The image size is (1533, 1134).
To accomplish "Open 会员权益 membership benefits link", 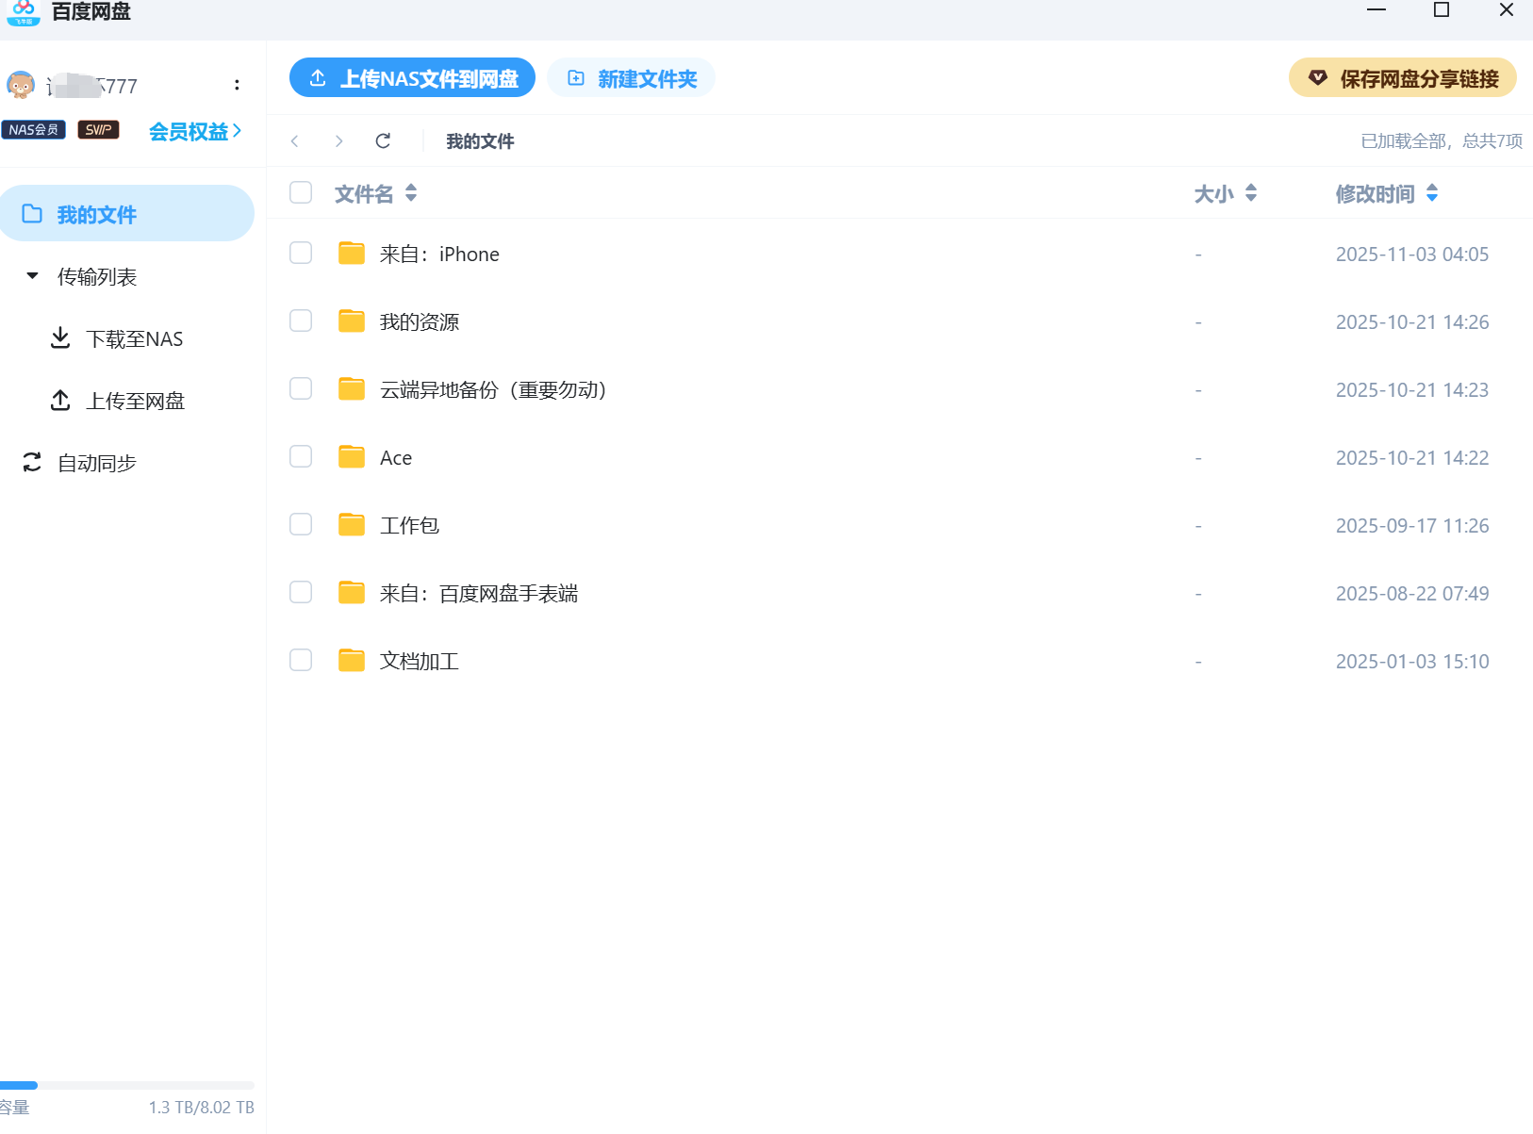I will coord(192,130).
